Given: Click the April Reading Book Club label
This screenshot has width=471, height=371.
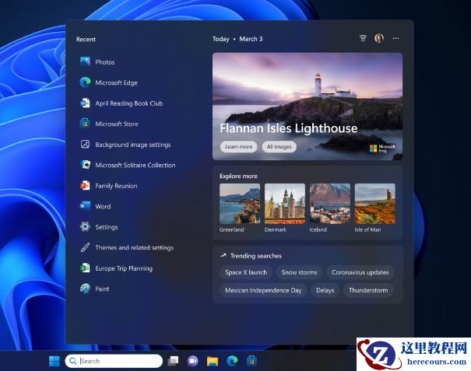Looking at the screenshot, I should (129, 103).
